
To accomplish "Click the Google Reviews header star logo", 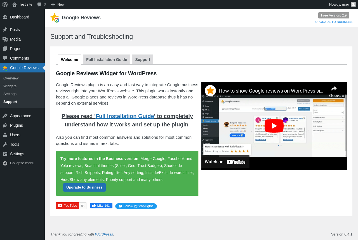I will coord(55,18).
